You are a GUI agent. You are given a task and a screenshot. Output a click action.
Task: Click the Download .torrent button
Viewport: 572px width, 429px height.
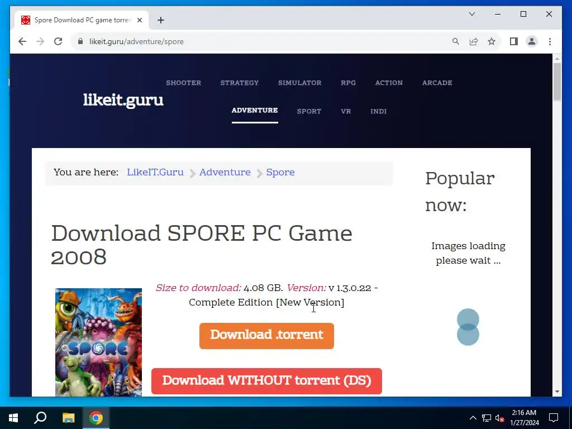pyautogui.click(x=266, y=336)
